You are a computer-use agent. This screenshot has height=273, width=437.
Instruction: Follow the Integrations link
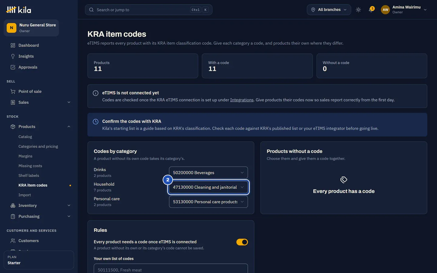[242, 100]
